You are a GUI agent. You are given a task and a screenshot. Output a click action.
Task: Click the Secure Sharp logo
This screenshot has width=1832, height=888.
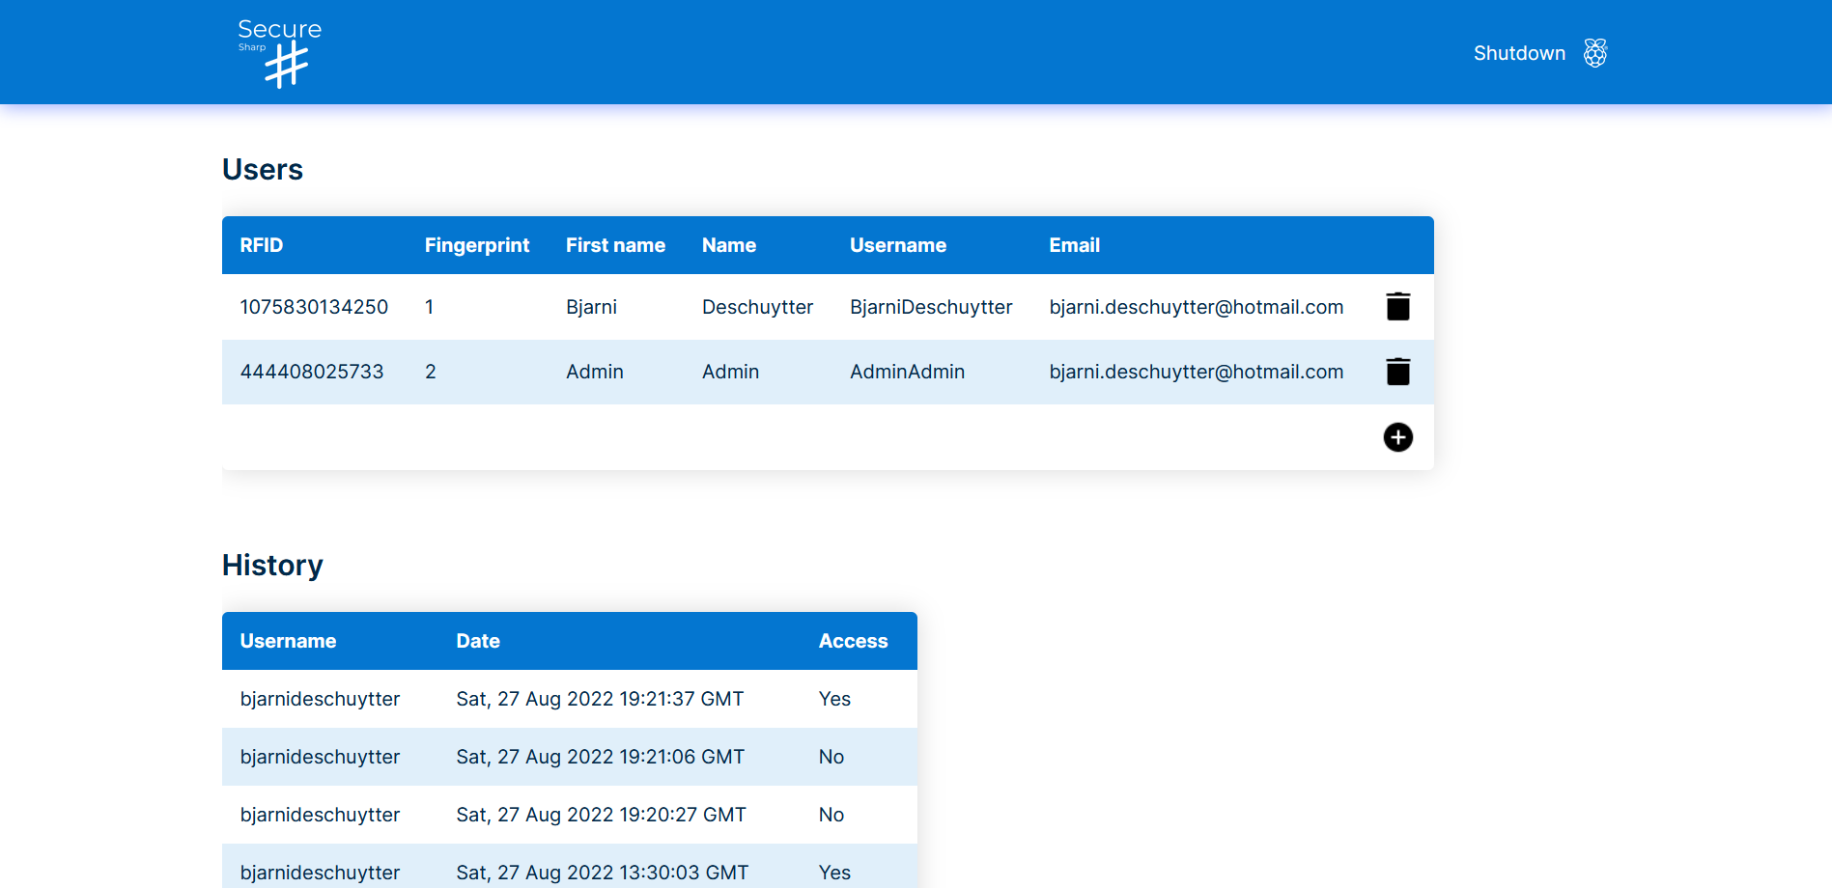click(x=279, y=53)
